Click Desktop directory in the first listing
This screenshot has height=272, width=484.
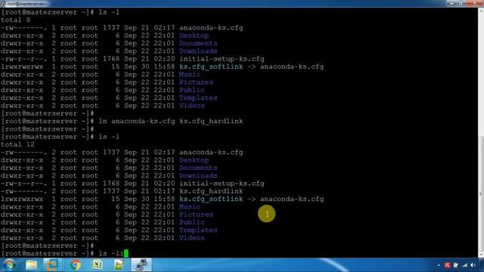pos(194,36)
